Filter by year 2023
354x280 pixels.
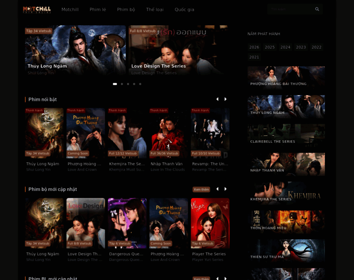(x=301, y=47)
